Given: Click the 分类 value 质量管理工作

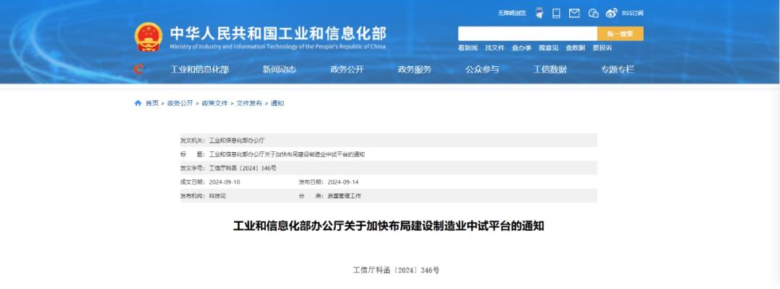Looking at the screenshot, I should (344, 196).
